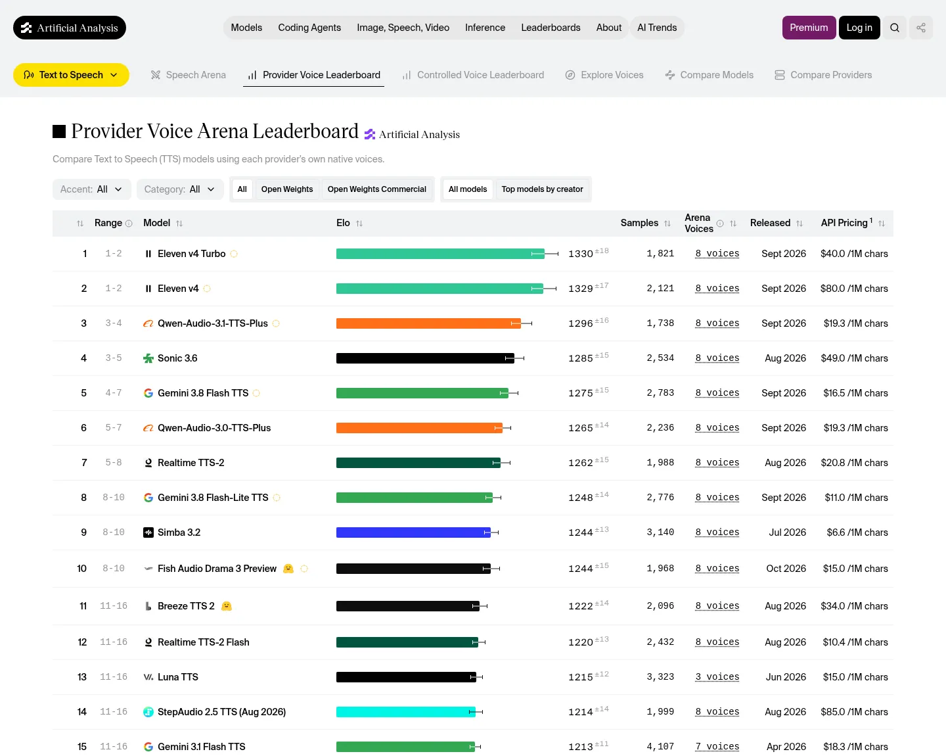This screenshot has height=756, width=946.
Task: Select the All models filter
Action: pos(468,189)
